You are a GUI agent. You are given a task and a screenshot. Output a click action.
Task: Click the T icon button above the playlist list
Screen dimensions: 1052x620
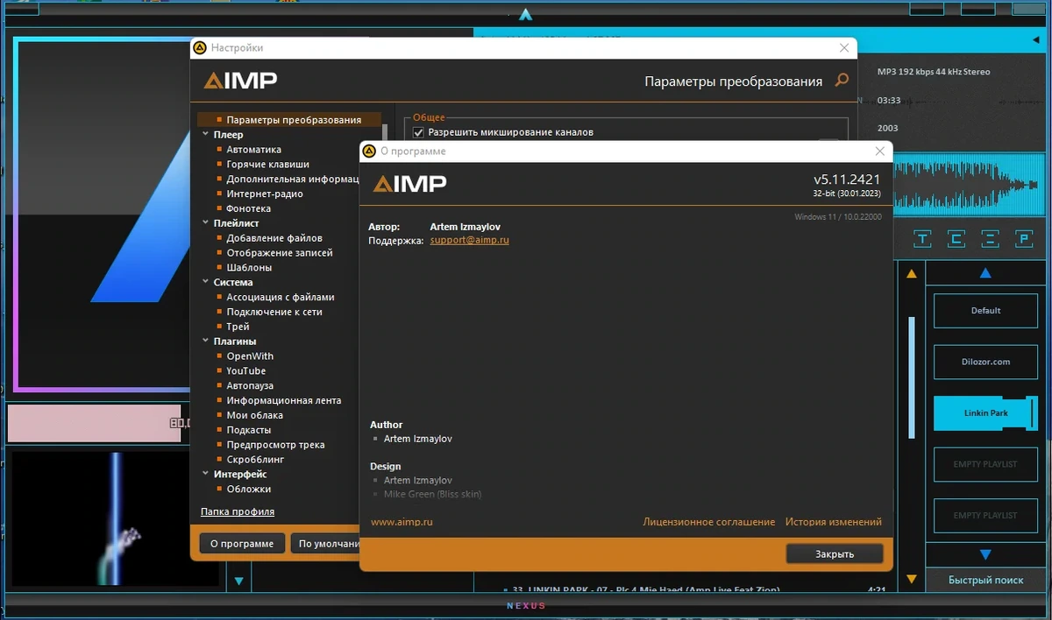point(922,238)
